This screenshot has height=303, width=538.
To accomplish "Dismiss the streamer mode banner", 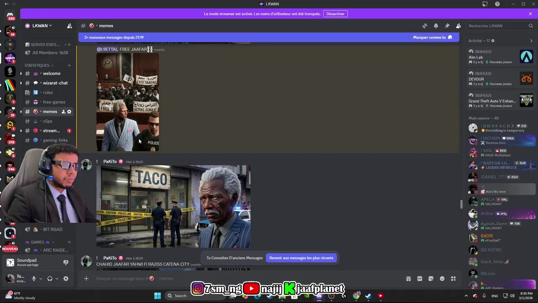I will pos(530,13).
